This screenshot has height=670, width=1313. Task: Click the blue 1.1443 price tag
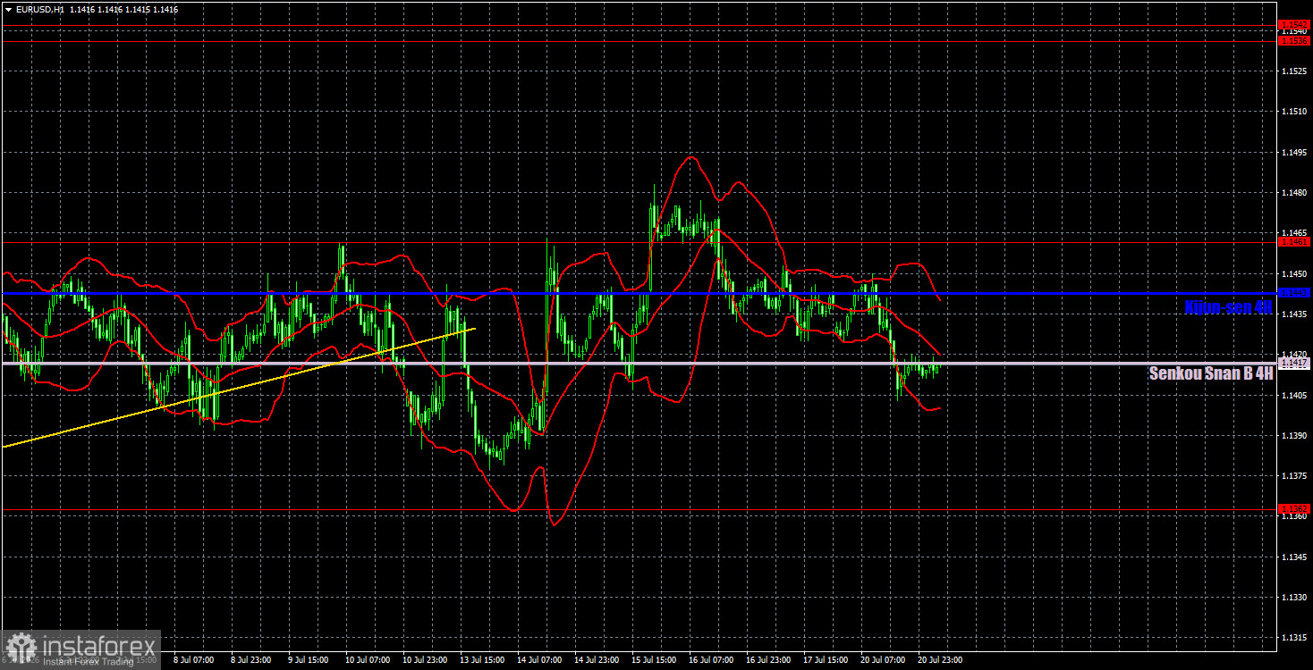[x=1293, y=292]
